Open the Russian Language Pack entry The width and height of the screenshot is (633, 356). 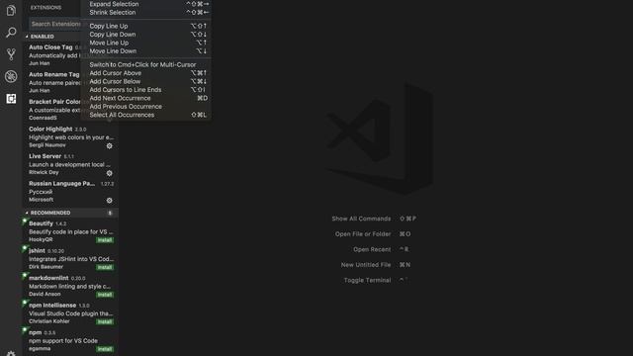pos(70,192)
